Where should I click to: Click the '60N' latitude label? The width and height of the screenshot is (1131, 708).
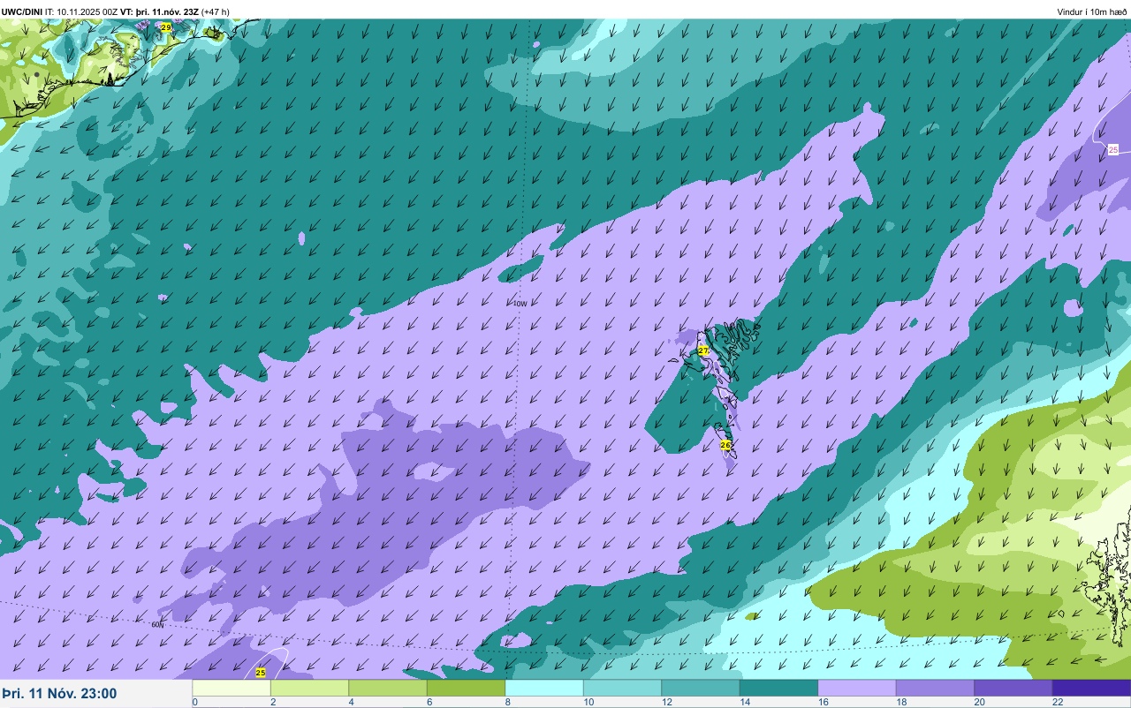(157, 624)
